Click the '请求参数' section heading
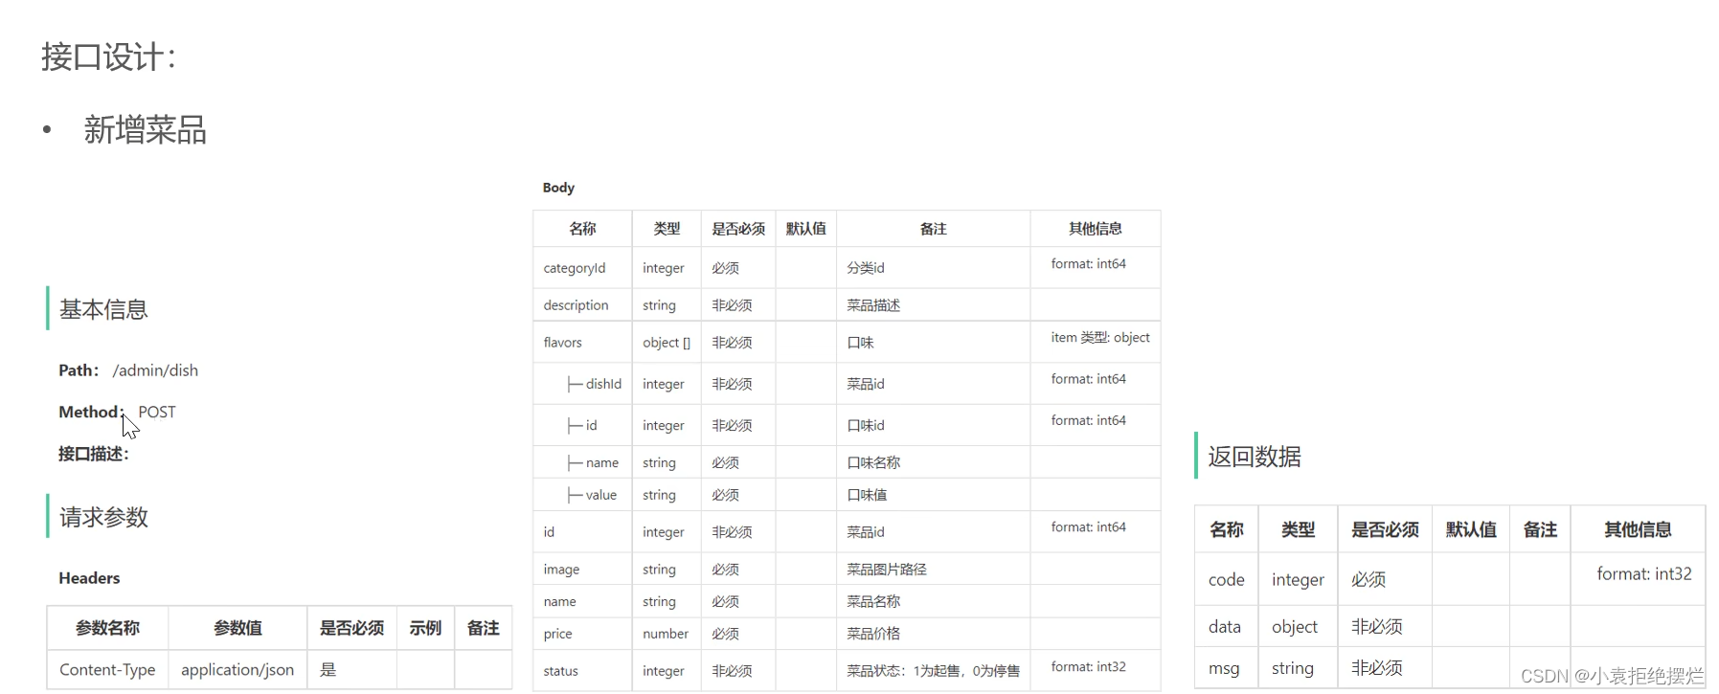Viewport: 1719px width, 694px height. pyautogui.click(x=103, y=517)
